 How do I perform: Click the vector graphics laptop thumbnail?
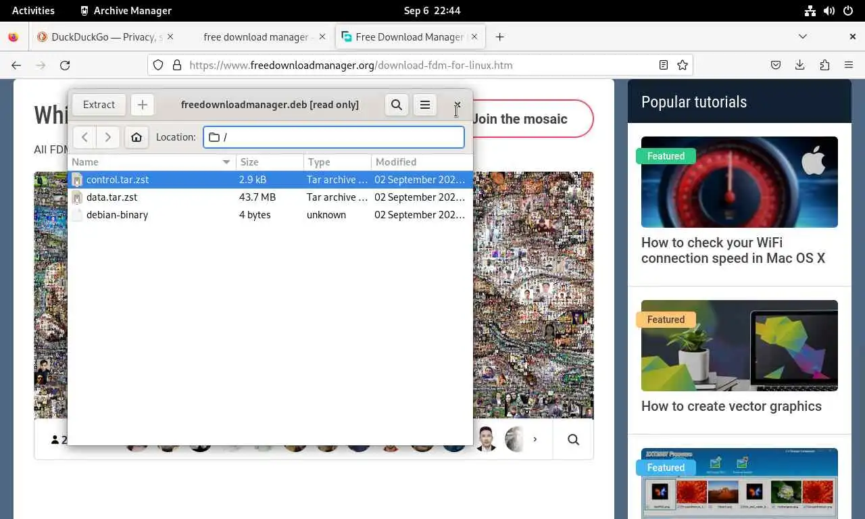tap(739, 345)
